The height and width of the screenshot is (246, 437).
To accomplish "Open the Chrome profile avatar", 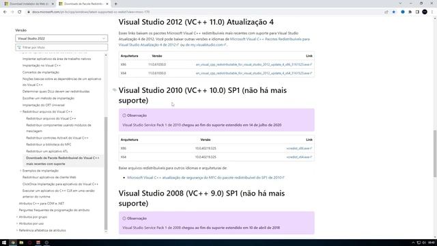I will click(425, 12).
